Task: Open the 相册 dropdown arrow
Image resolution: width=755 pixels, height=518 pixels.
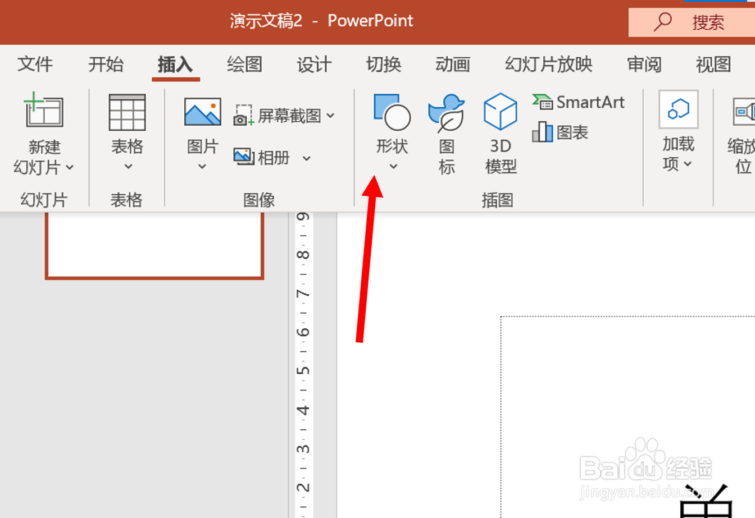Action: (x=307, y=158)
